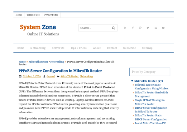Open DHCP Server Configuration in MikroTik Router
Screen dimensions: 187x132
pos(151,110)
